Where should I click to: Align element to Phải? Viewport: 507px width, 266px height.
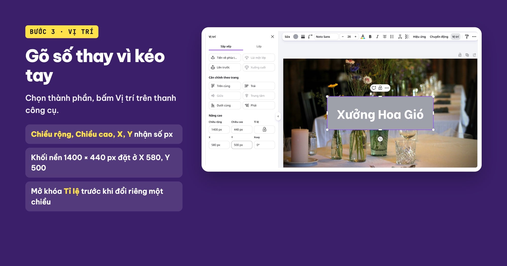point(259,105)
